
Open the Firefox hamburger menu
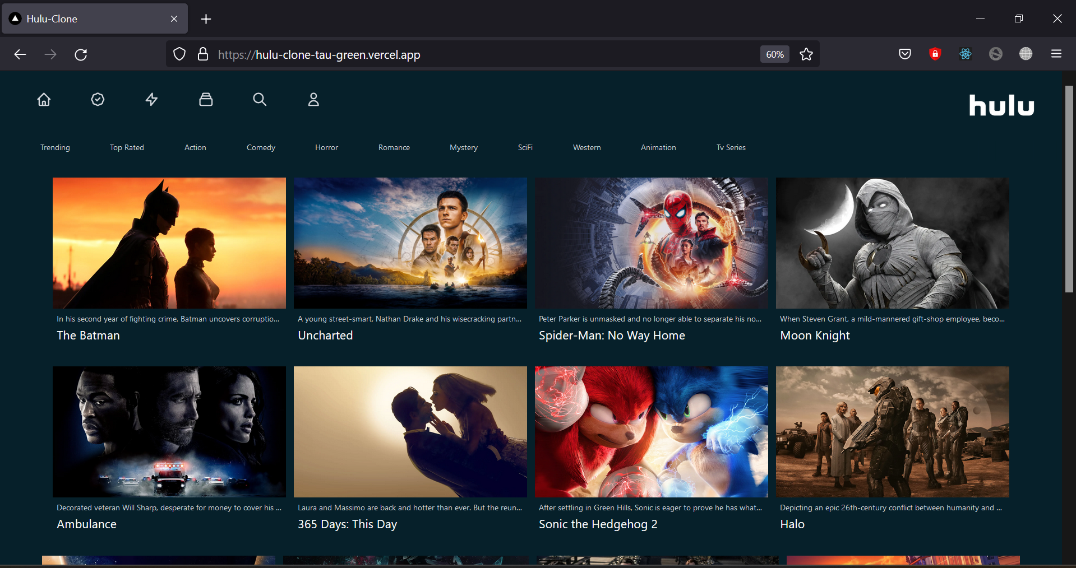1056,54
